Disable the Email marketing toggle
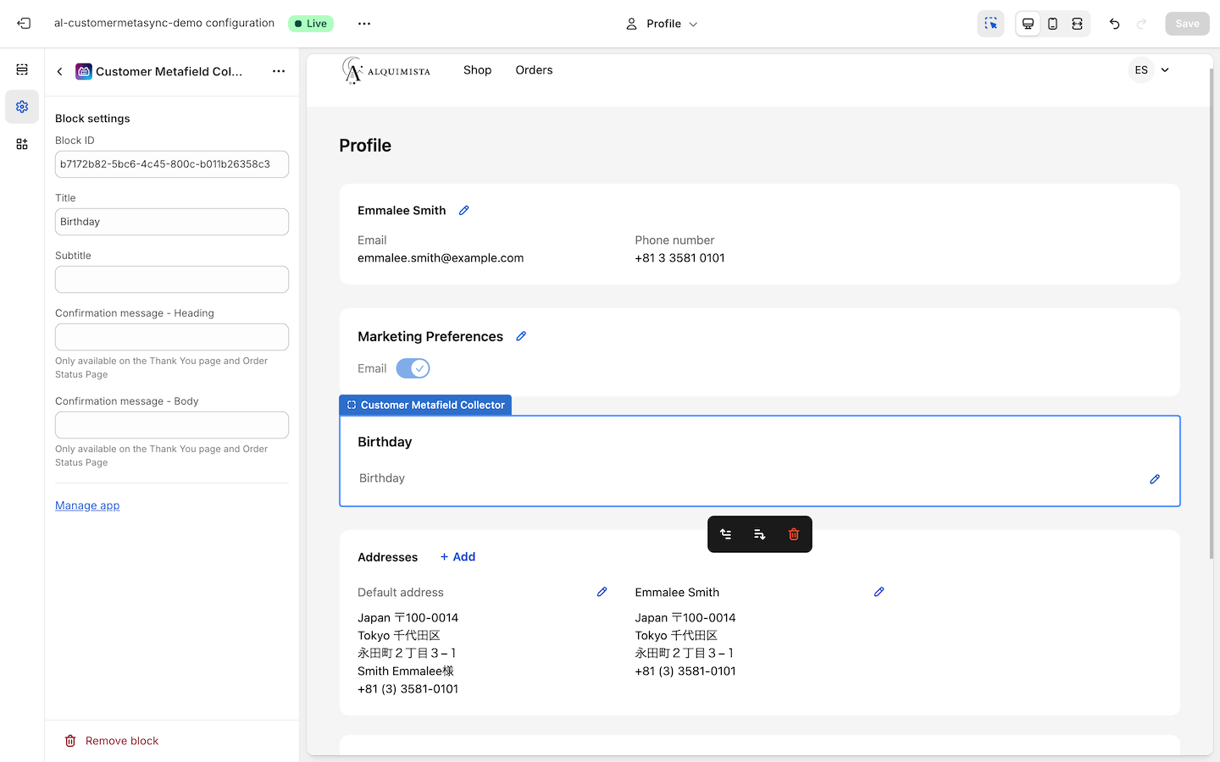The image size is (1220, 762). click(413, 368)
